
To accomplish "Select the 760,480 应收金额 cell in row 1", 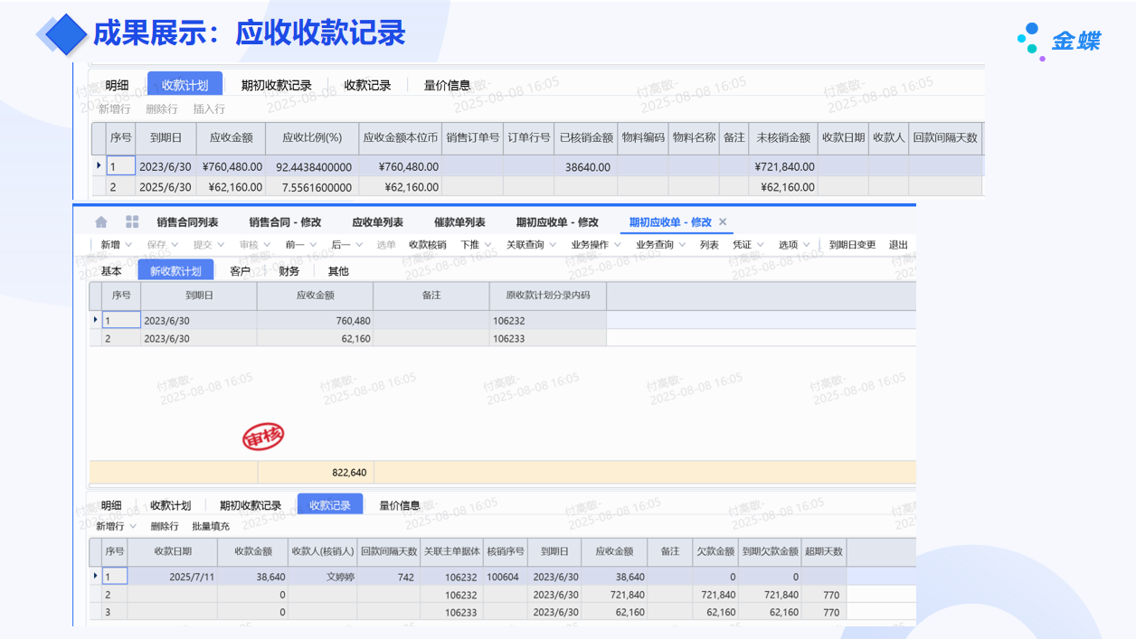I will [x=315, y=321].
